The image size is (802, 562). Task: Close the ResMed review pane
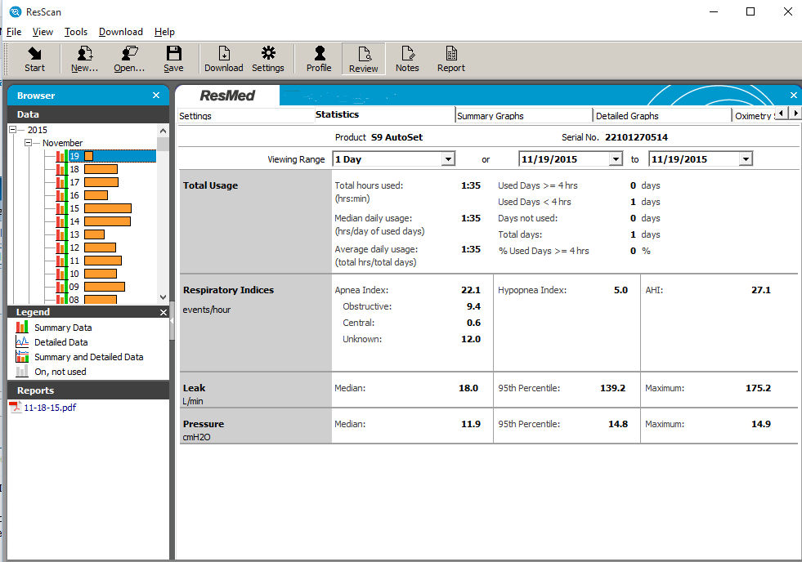point(793,96)
